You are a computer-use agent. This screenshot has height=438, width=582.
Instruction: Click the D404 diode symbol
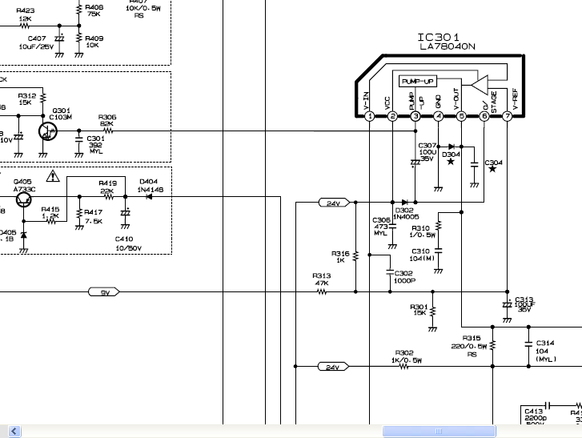point(149,197)
